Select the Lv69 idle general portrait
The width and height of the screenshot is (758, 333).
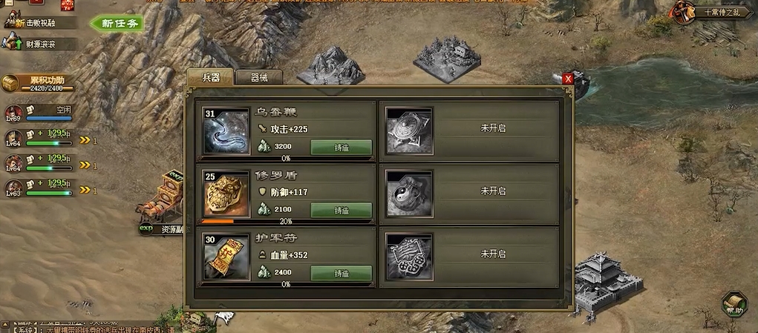(14, 114)
